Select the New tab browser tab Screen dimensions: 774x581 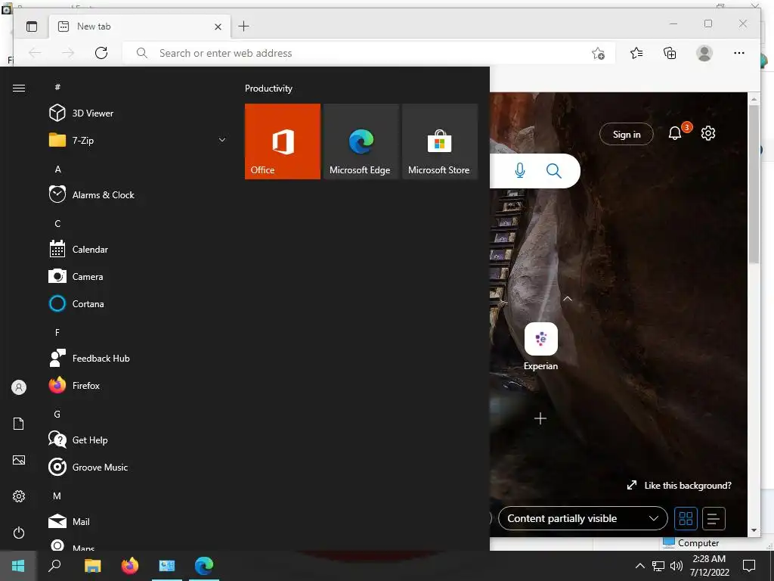139,26
